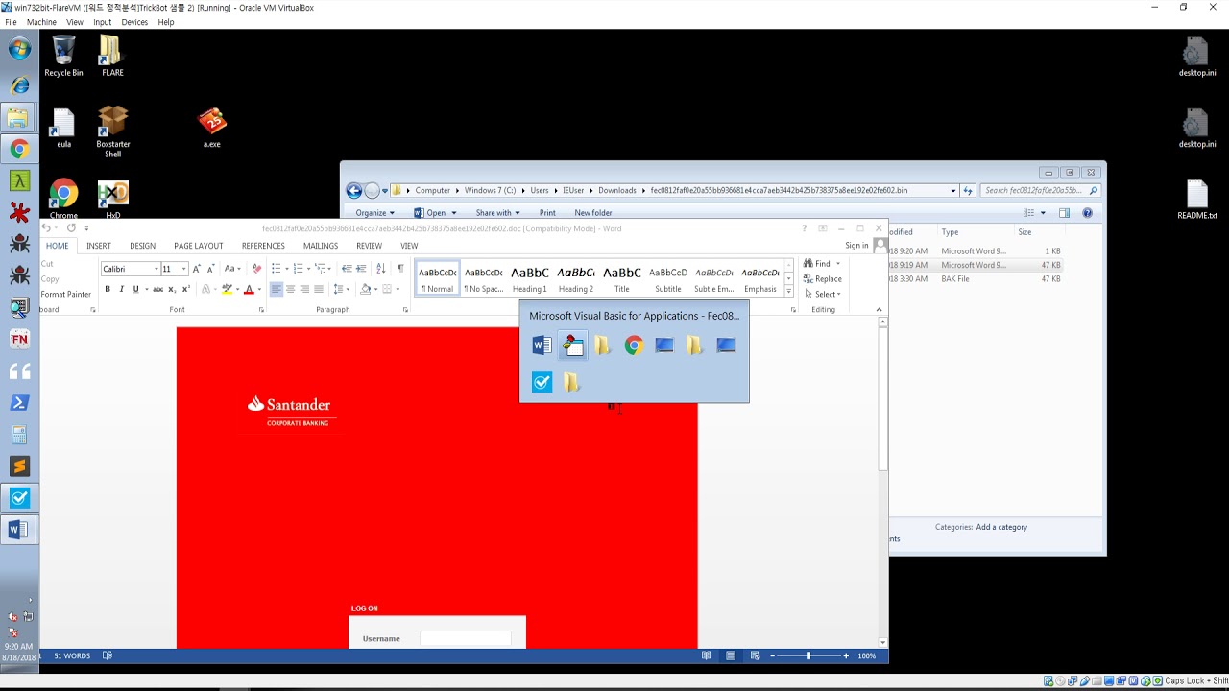Click Format Painter button
Image resolution: width=1229 pixels, height=691 pixels.
point(65,294)
